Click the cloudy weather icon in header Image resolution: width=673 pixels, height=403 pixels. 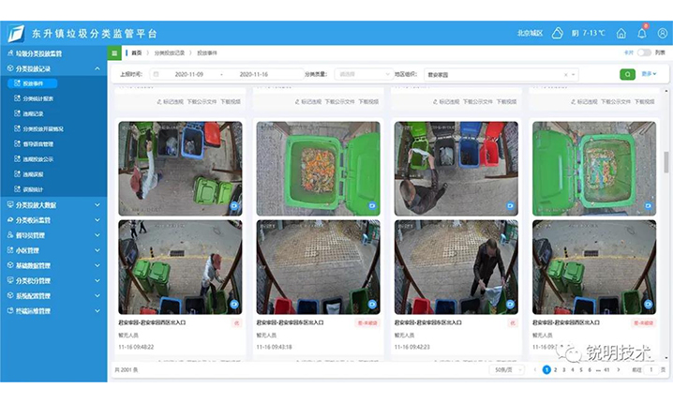pos(557,33)
